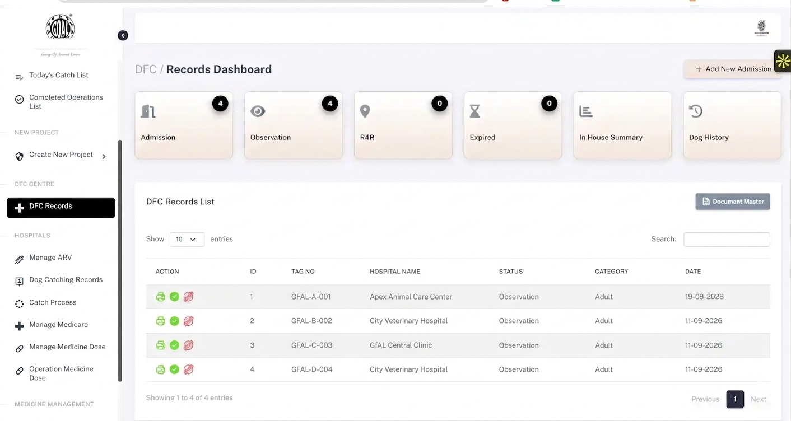This screenshot has height=421, width=791.
Task: Click the green checkmark icon for GFAL-C-003
Action: click(174, 345)
